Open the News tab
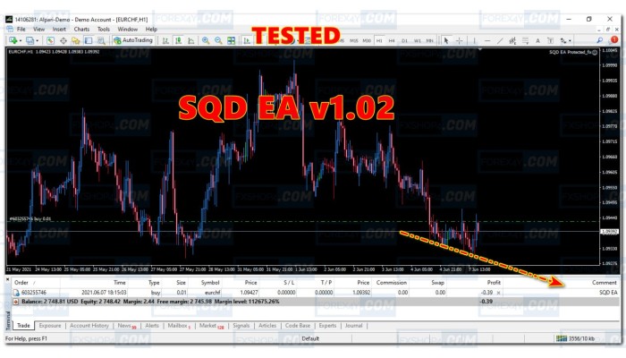 click(x=126, y=326)
